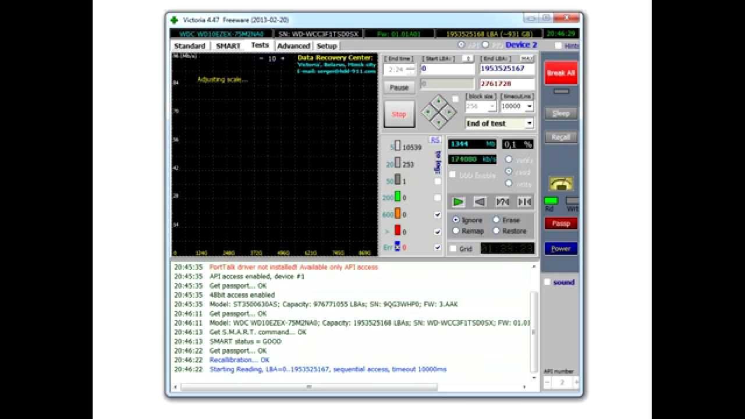Click the 'SMART status = GOOD' log line
Image resolution: width=745 pixels, height=419 pixels.
[x=245, y=342]
